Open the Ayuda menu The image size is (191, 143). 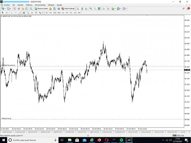coord(59,5)
